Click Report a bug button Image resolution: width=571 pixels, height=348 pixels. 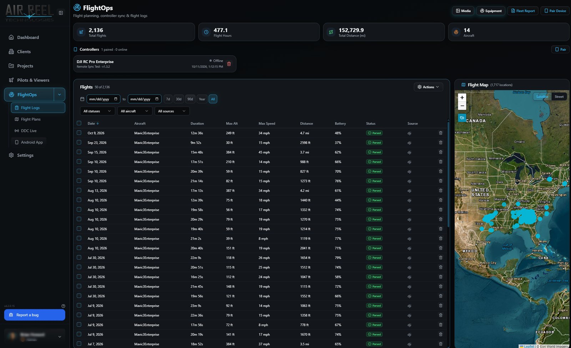click(35, 315)
